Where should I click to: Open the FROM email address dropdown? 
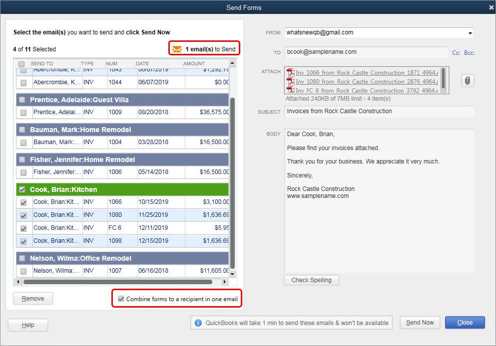point(470,33)
